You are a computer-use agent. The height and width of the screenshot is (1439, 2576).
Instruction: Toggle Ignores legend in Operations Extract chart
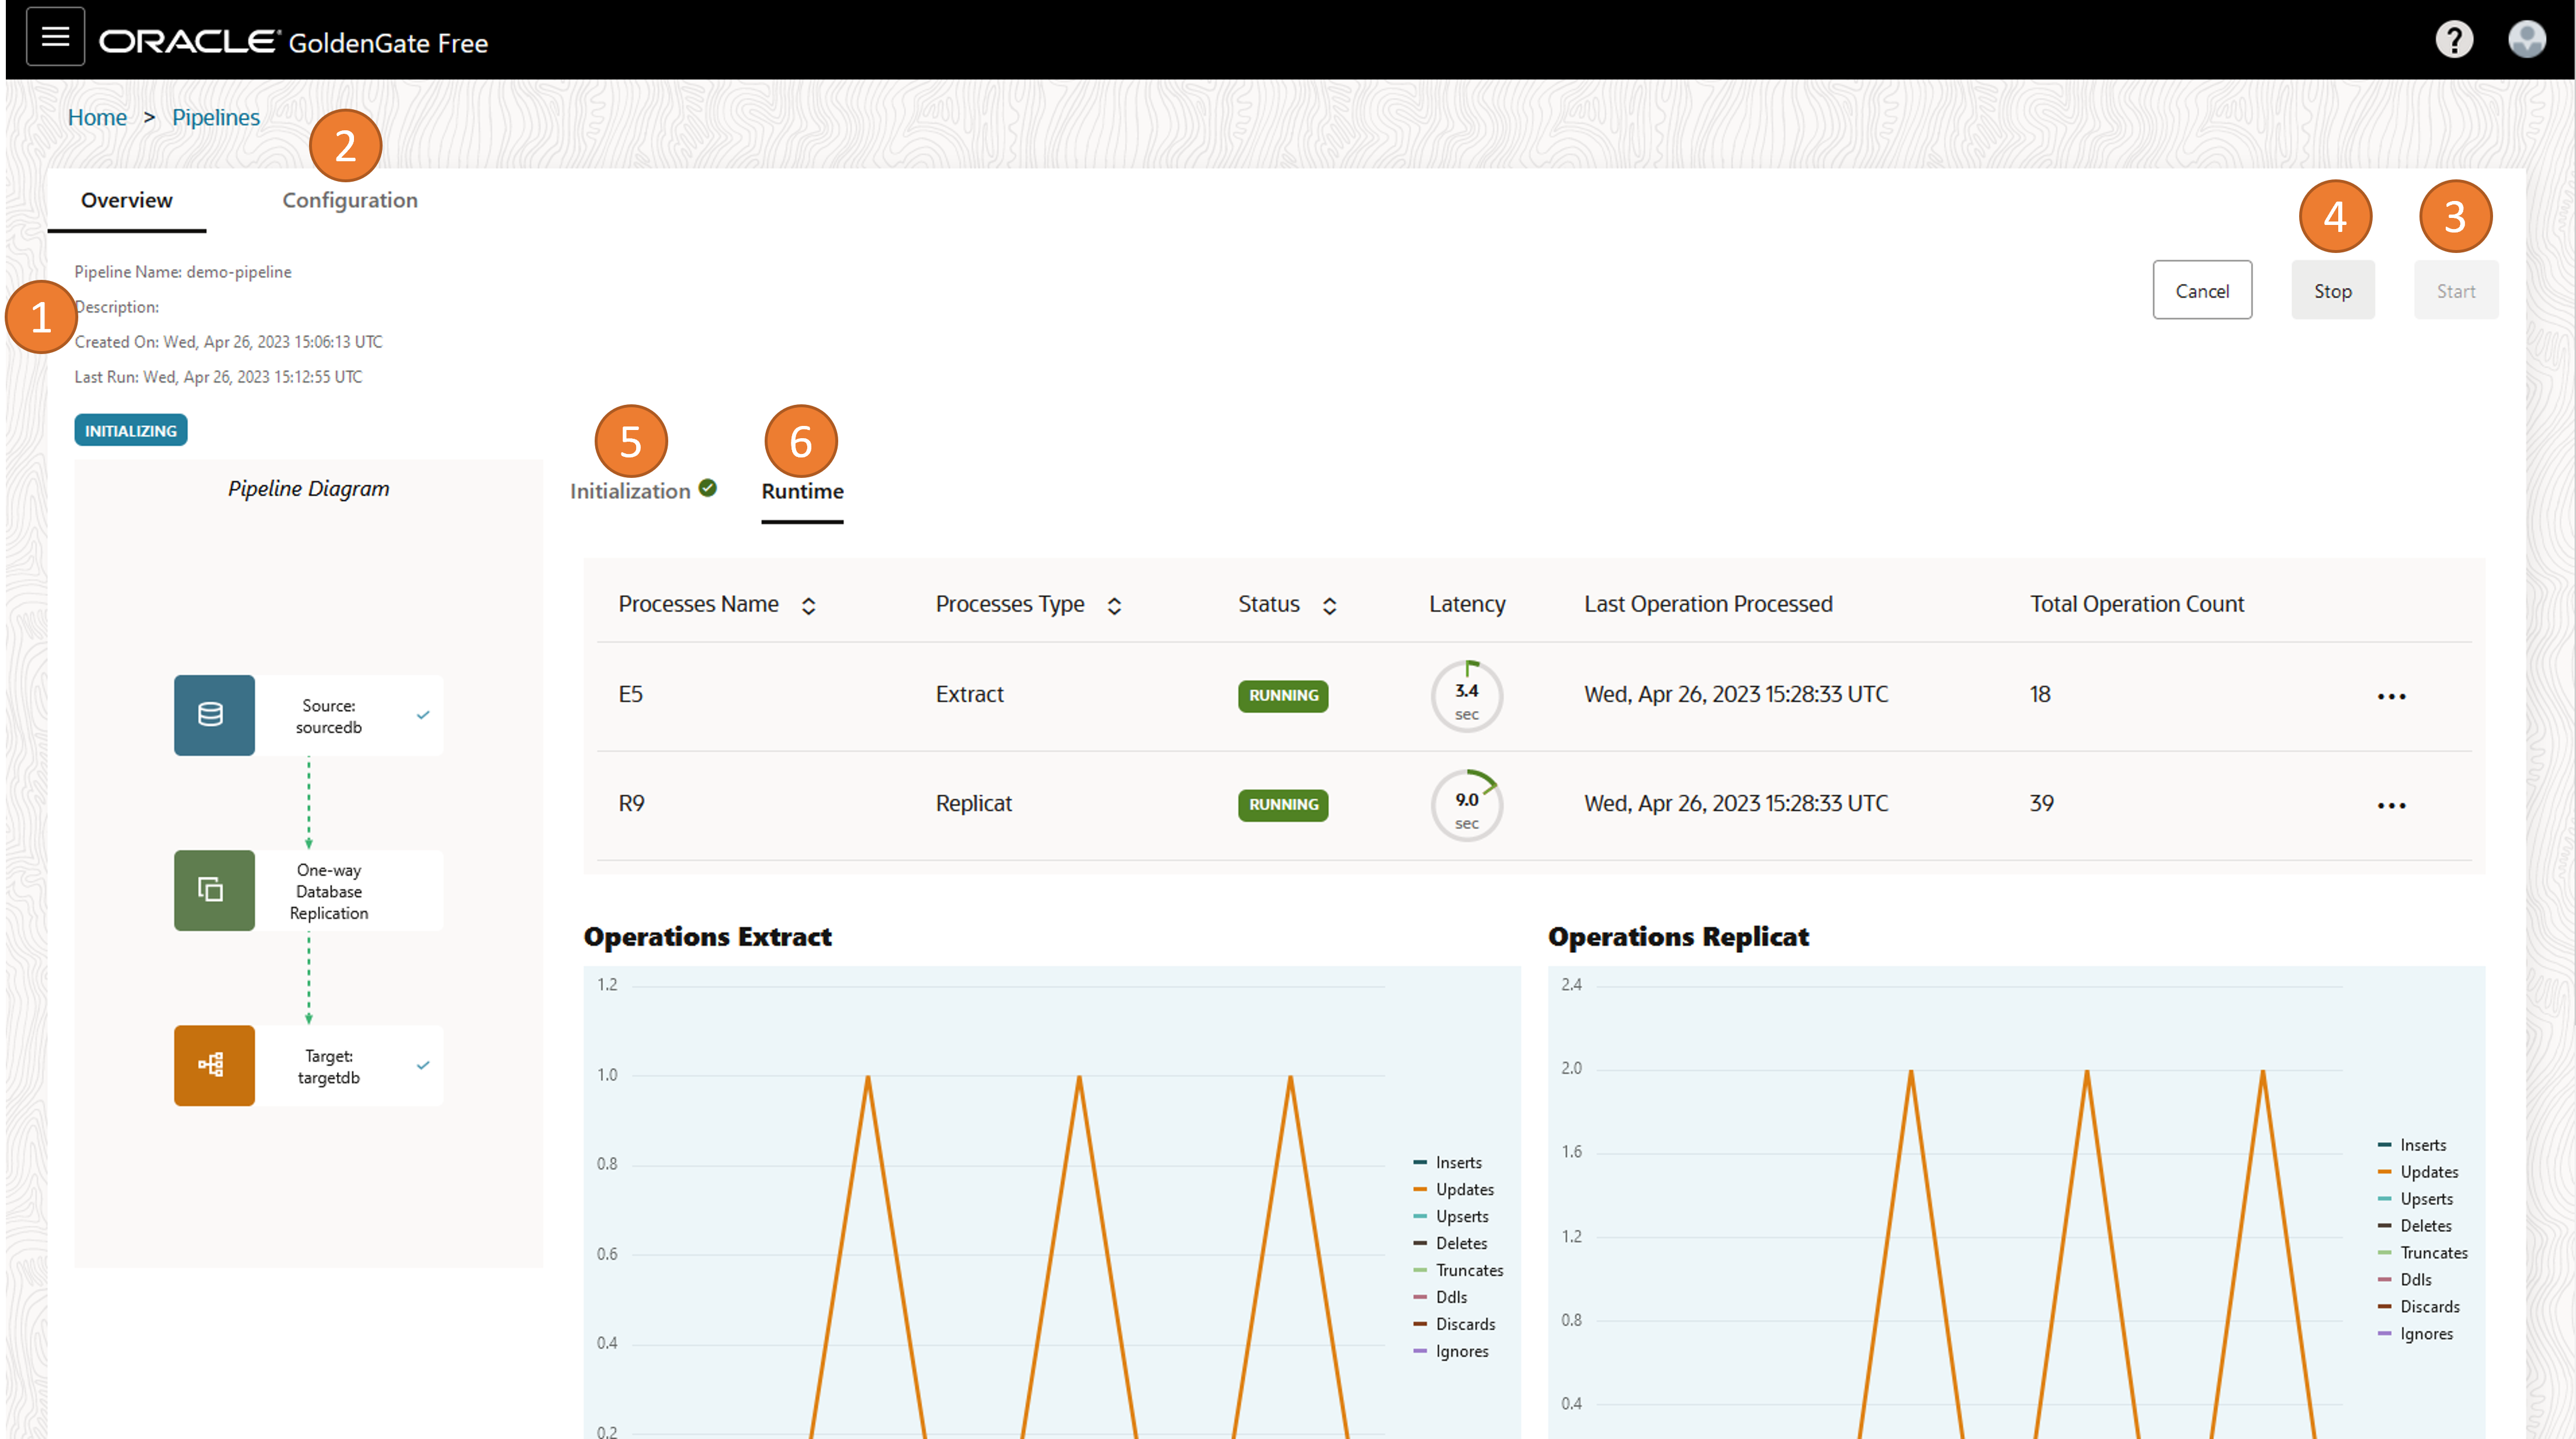(1451, 1351)
